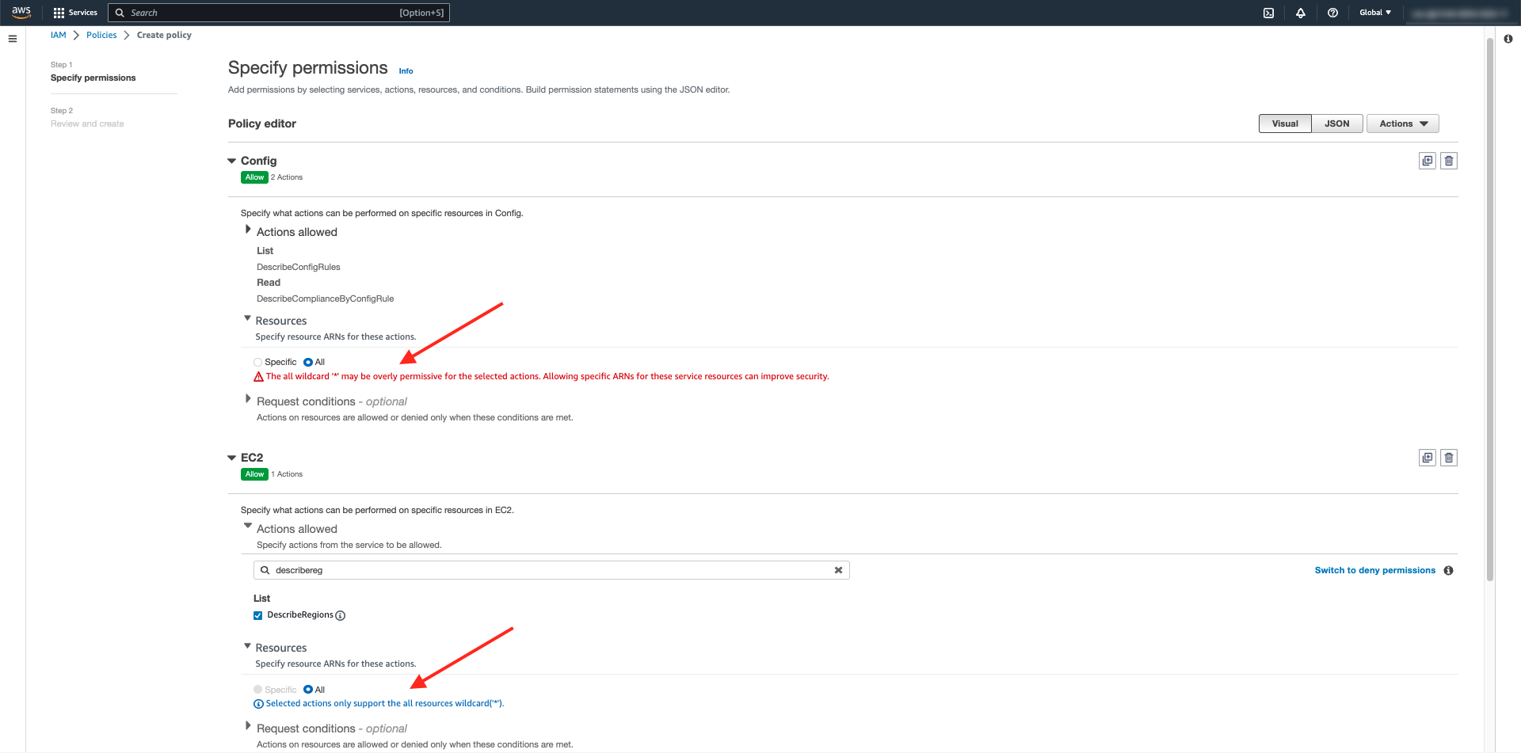The height and width of the screenshot is (753, 1521).
Task: Click the page vertical scrollbar
Action: tap(1490, 309)
